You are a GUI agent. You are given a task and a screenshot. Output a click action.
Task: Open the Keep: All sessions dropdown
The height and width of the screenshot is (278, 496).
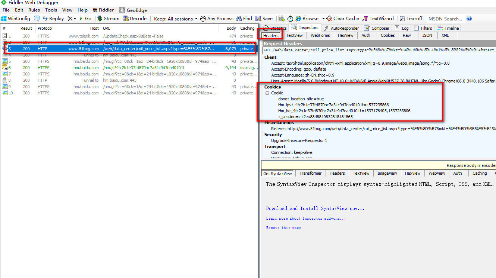pos(176,19)
